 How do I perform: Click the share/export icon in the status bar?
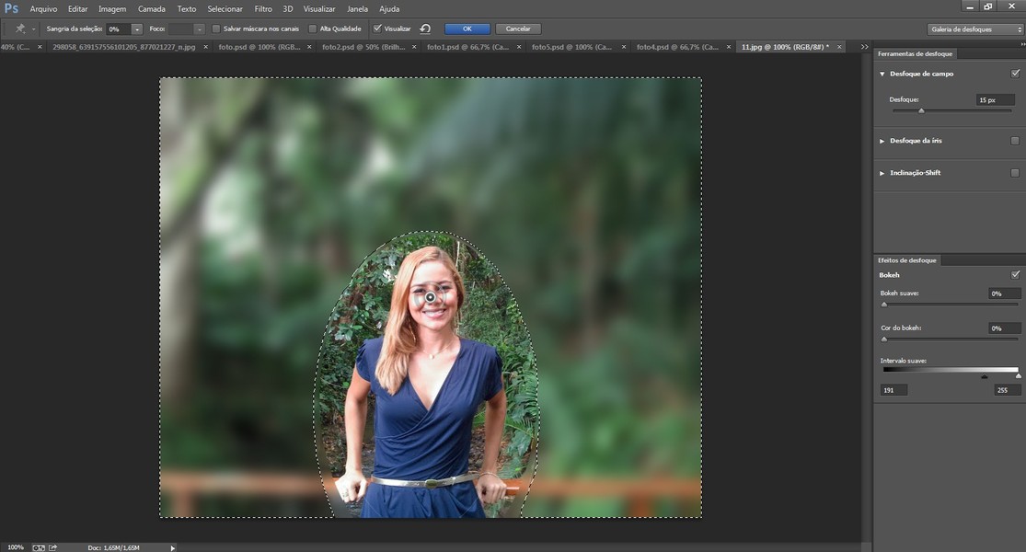(x=53, y=547)
